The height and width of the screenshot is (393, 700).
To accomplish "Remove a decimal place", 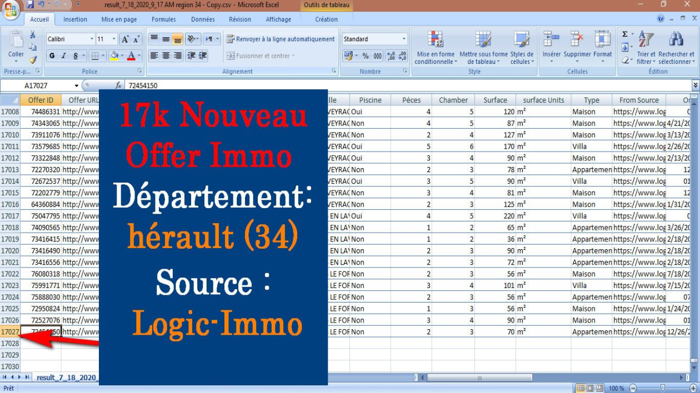I will (402, 56).
